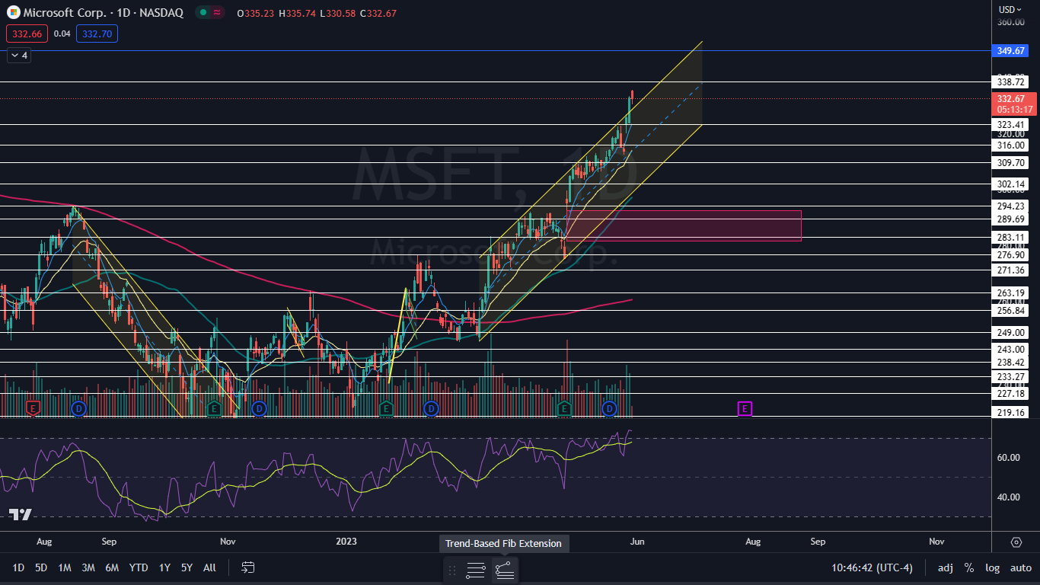The image size is (1040, 585).
Task: Click the blue 332.70 buy button
Action: tap(97, 34)
